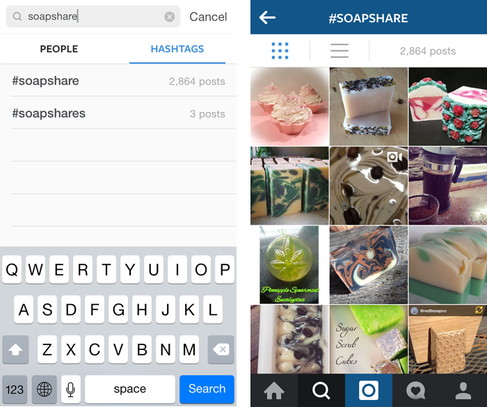The height and width of the screenshot is (407, 487).
Task: Open the profile person icon
Action: pyautogui.click(x=463, y=391)
